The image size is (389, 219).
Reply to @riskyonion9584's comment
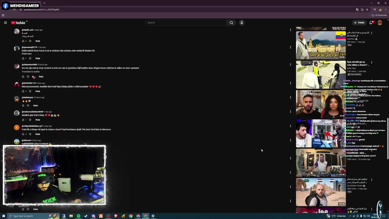click(x=41, y=77)
